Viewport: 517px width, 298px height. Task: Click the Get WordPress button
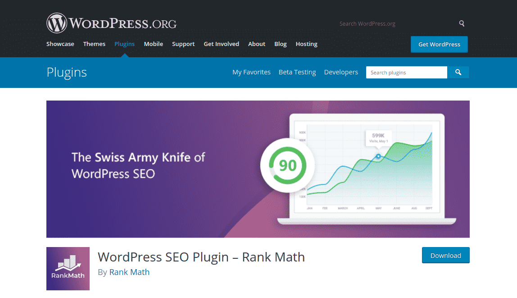tap(439, 44)
